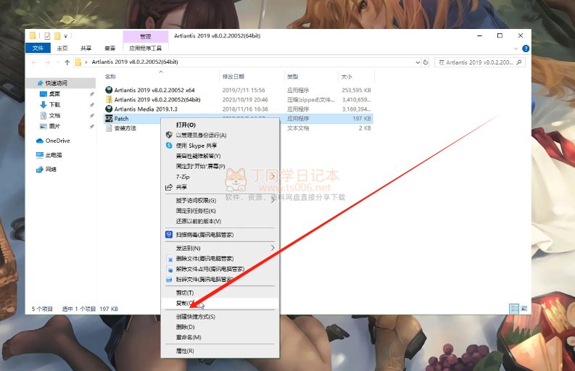Click the Artlantis Media application icon
Screen dimensions: 575x371
click(x=109, y=109)
